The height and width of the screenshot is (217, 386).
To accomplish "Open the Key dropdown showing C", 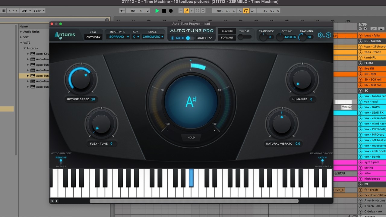I will pos(136,37).
